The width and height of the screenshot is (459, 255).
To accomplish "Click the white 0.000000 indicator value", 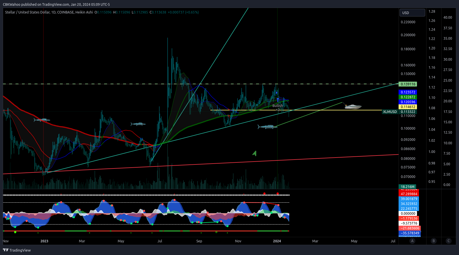I will 408,214.
